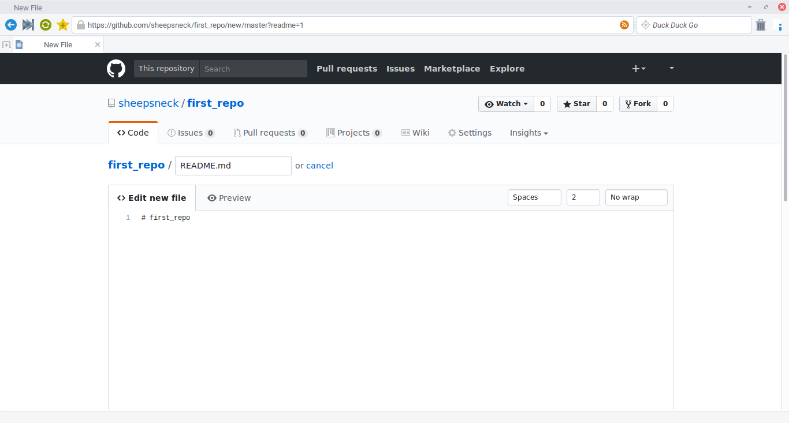Open the No wrap line-wrap selector

point(636,197)
